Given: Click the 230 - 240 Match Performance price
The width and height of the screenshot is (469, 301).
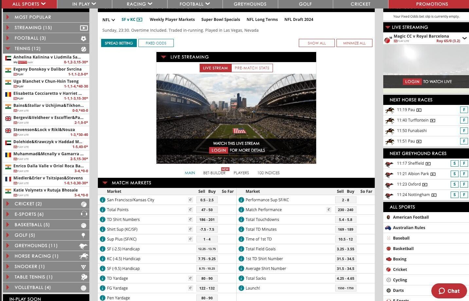Looking at the screenshot, I should click(x=346, y=210).
